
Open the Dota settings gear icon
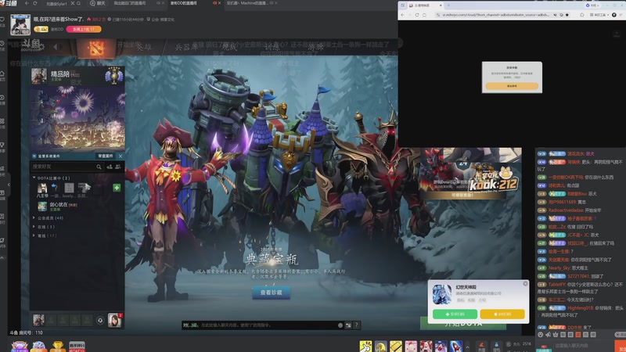pos(41,47)
